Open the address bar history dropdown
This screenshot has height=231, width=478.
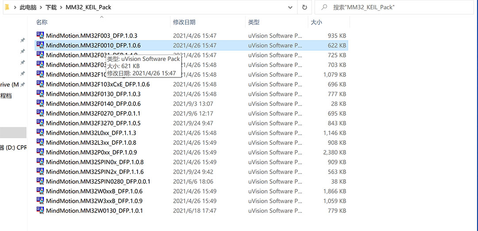(x=290, y=8)
